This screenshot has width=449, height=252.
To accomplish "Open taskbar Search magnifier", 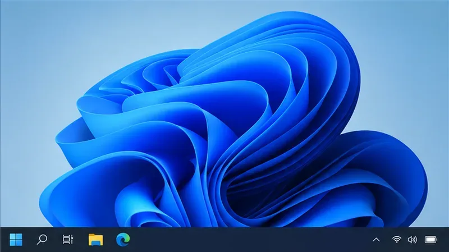I will click(x=42, y=240).
